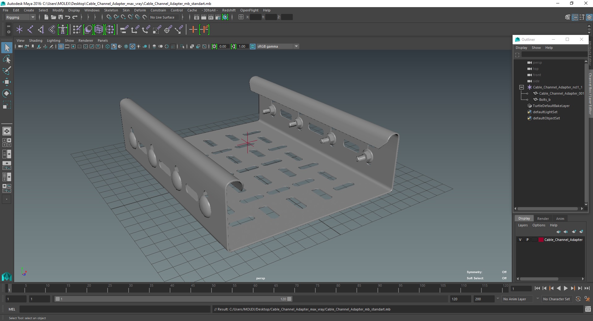Switch to the Render layer tab
The width and height of the screenshot is (593, 321).
[543, 219]
